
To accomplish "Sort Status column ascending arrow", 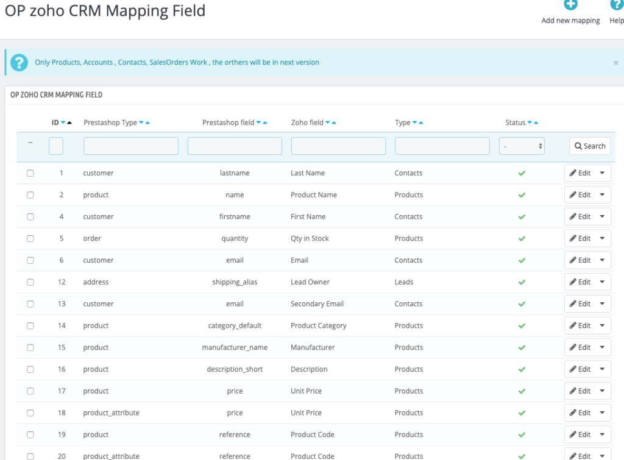I will coord(536,122).
